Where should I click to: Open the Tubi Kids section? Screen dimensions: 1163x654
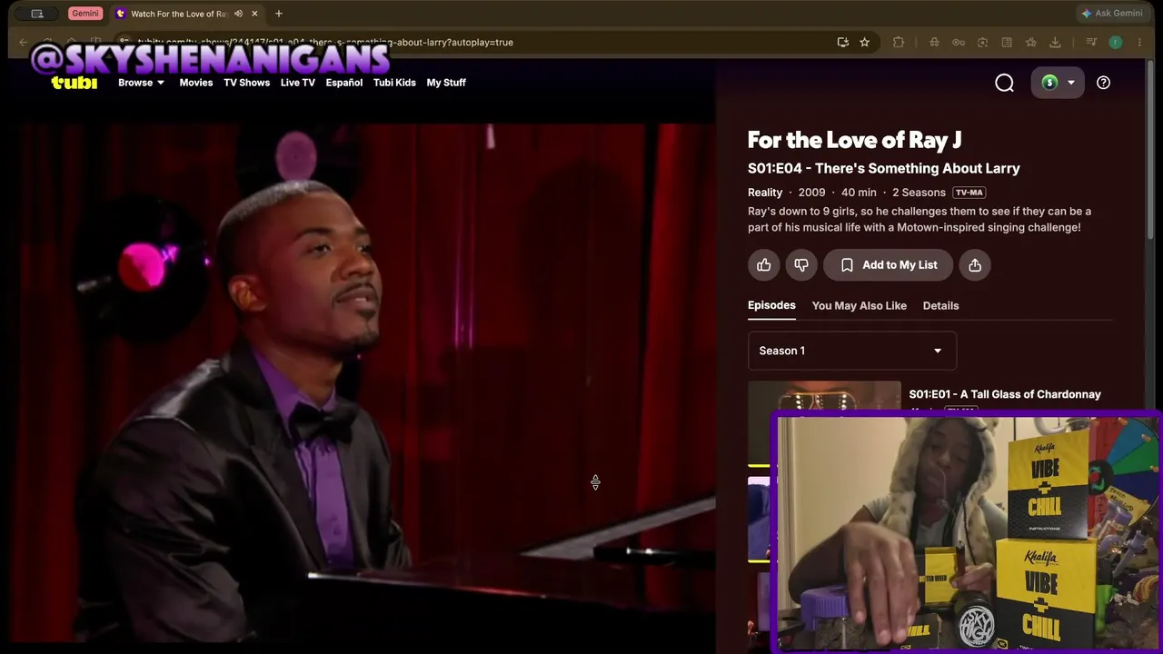tap(394, 83)
